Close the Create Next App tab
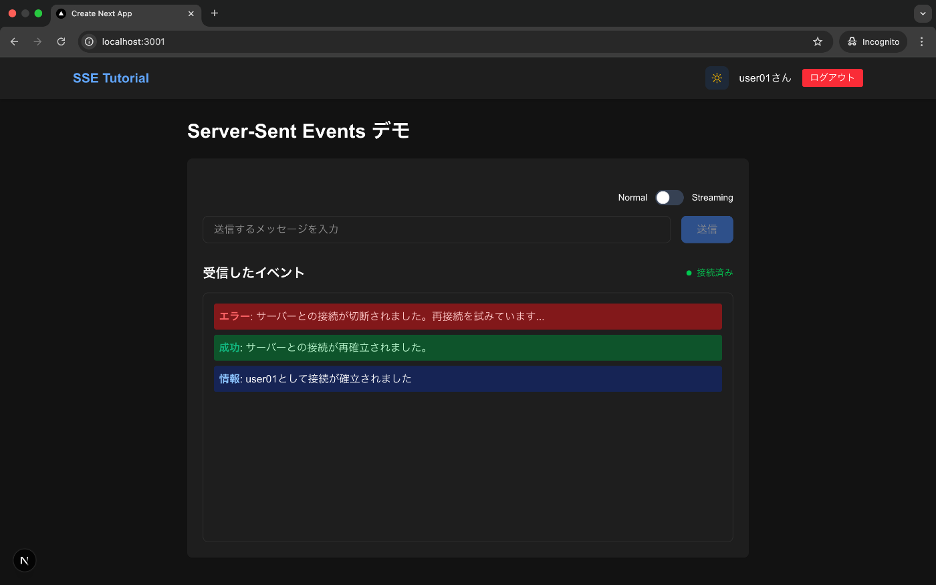This screenshot has width=936, height=585. click(191, 13)
